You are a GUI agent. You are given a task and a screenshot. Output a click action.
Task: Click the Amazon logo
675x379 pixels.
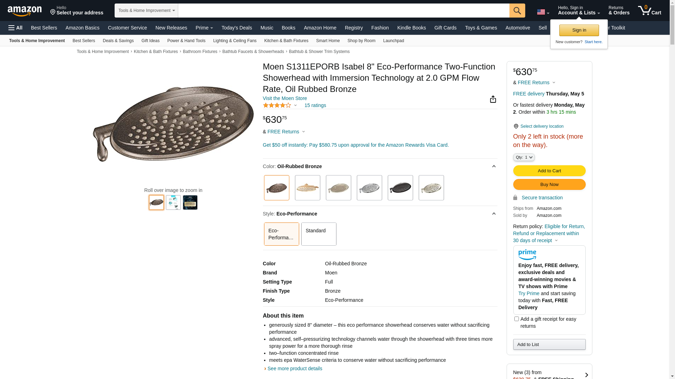tap(25, 11)
